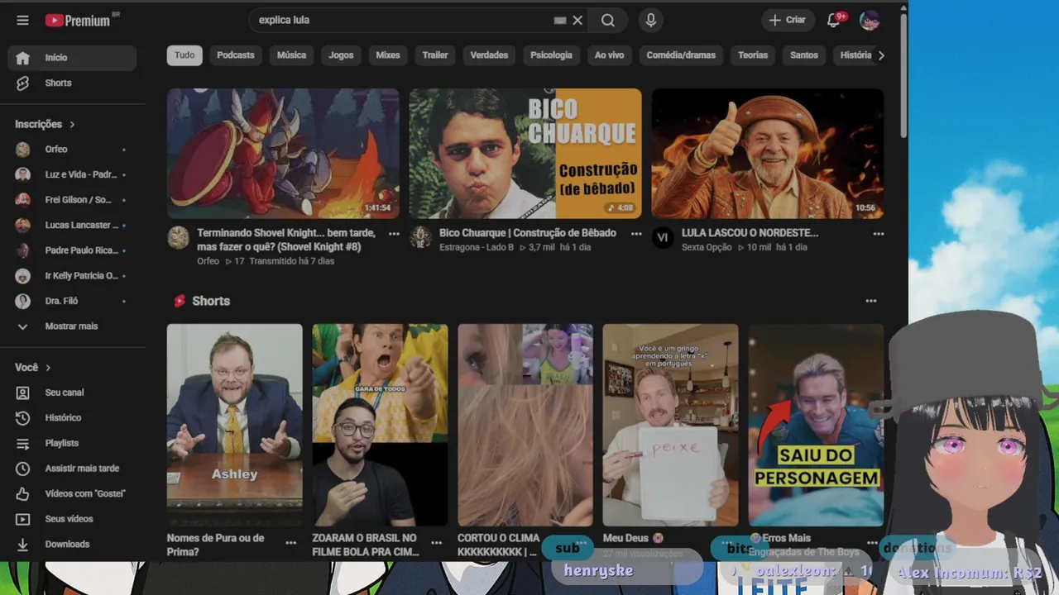The height and width of the screenshot is (595, 1059).
Task: Select the Mixes filter chip
Action: click(388, 55)
